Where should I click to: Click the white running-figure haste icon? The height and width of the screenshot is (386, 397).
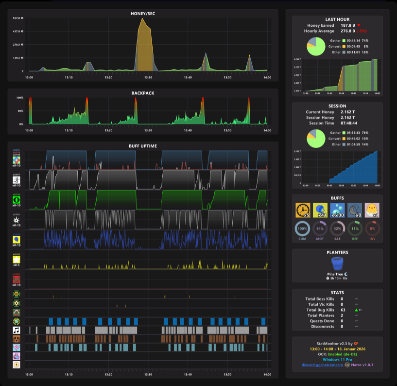click(17, 180)
